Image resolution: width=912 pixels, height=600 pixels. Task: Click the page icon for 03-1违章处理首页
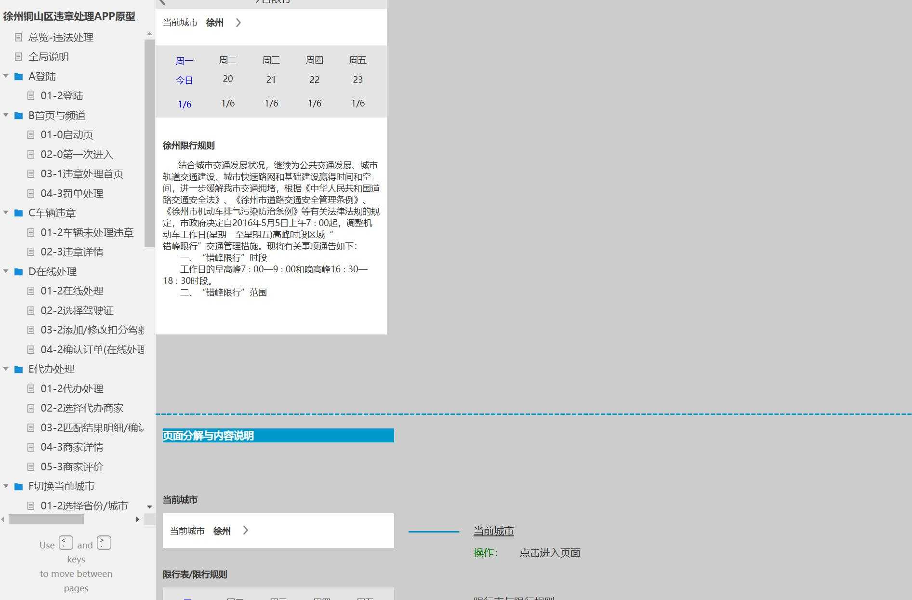click(x=31, y=174)
